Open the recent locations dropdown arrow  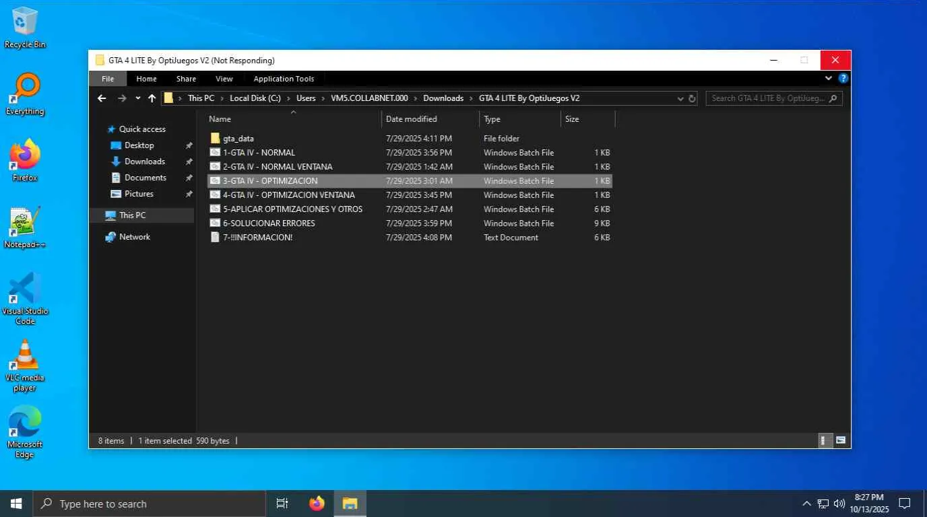[x=137, y=98]
